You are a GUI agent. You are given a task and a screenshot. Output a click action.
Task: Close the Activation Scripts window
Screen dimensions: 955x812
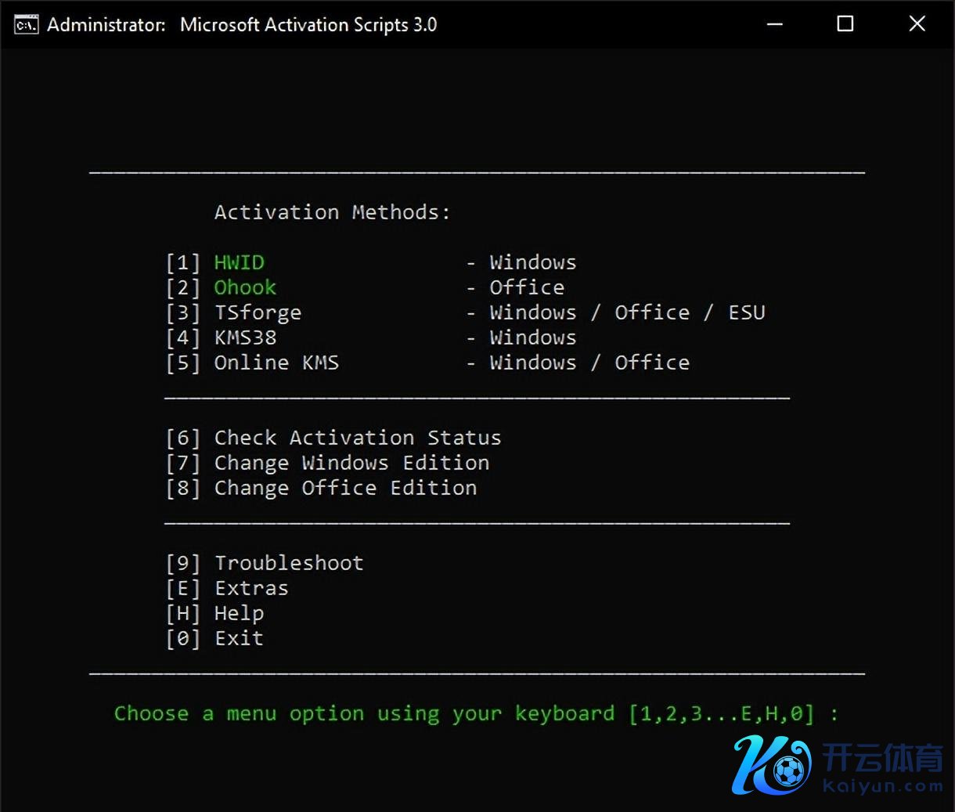click(x=917, y=24)
